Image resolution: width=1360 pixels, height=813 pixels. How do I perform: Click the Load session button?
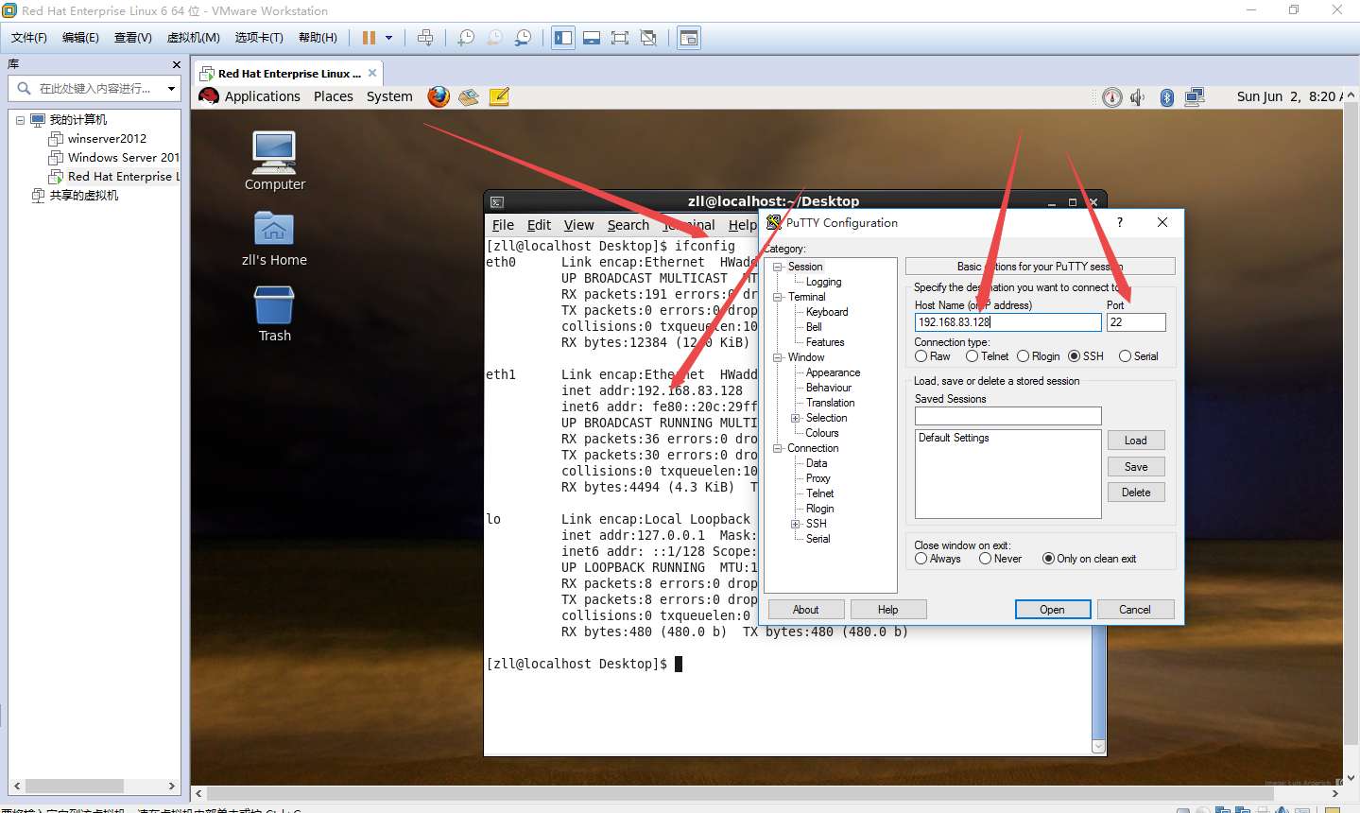tap(1136, 441)
